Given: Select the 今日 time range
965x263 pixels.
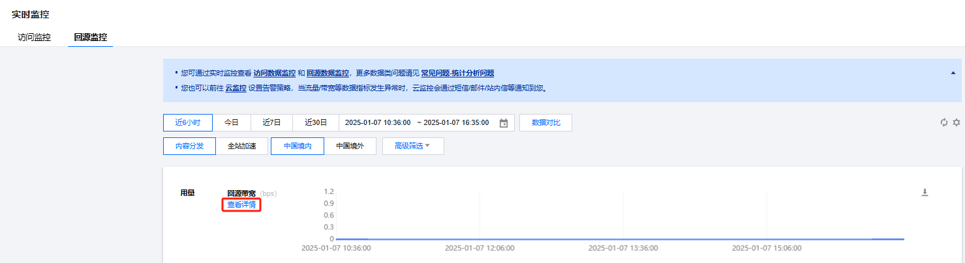Looking at the screenshot, I should tap(232, 122).
